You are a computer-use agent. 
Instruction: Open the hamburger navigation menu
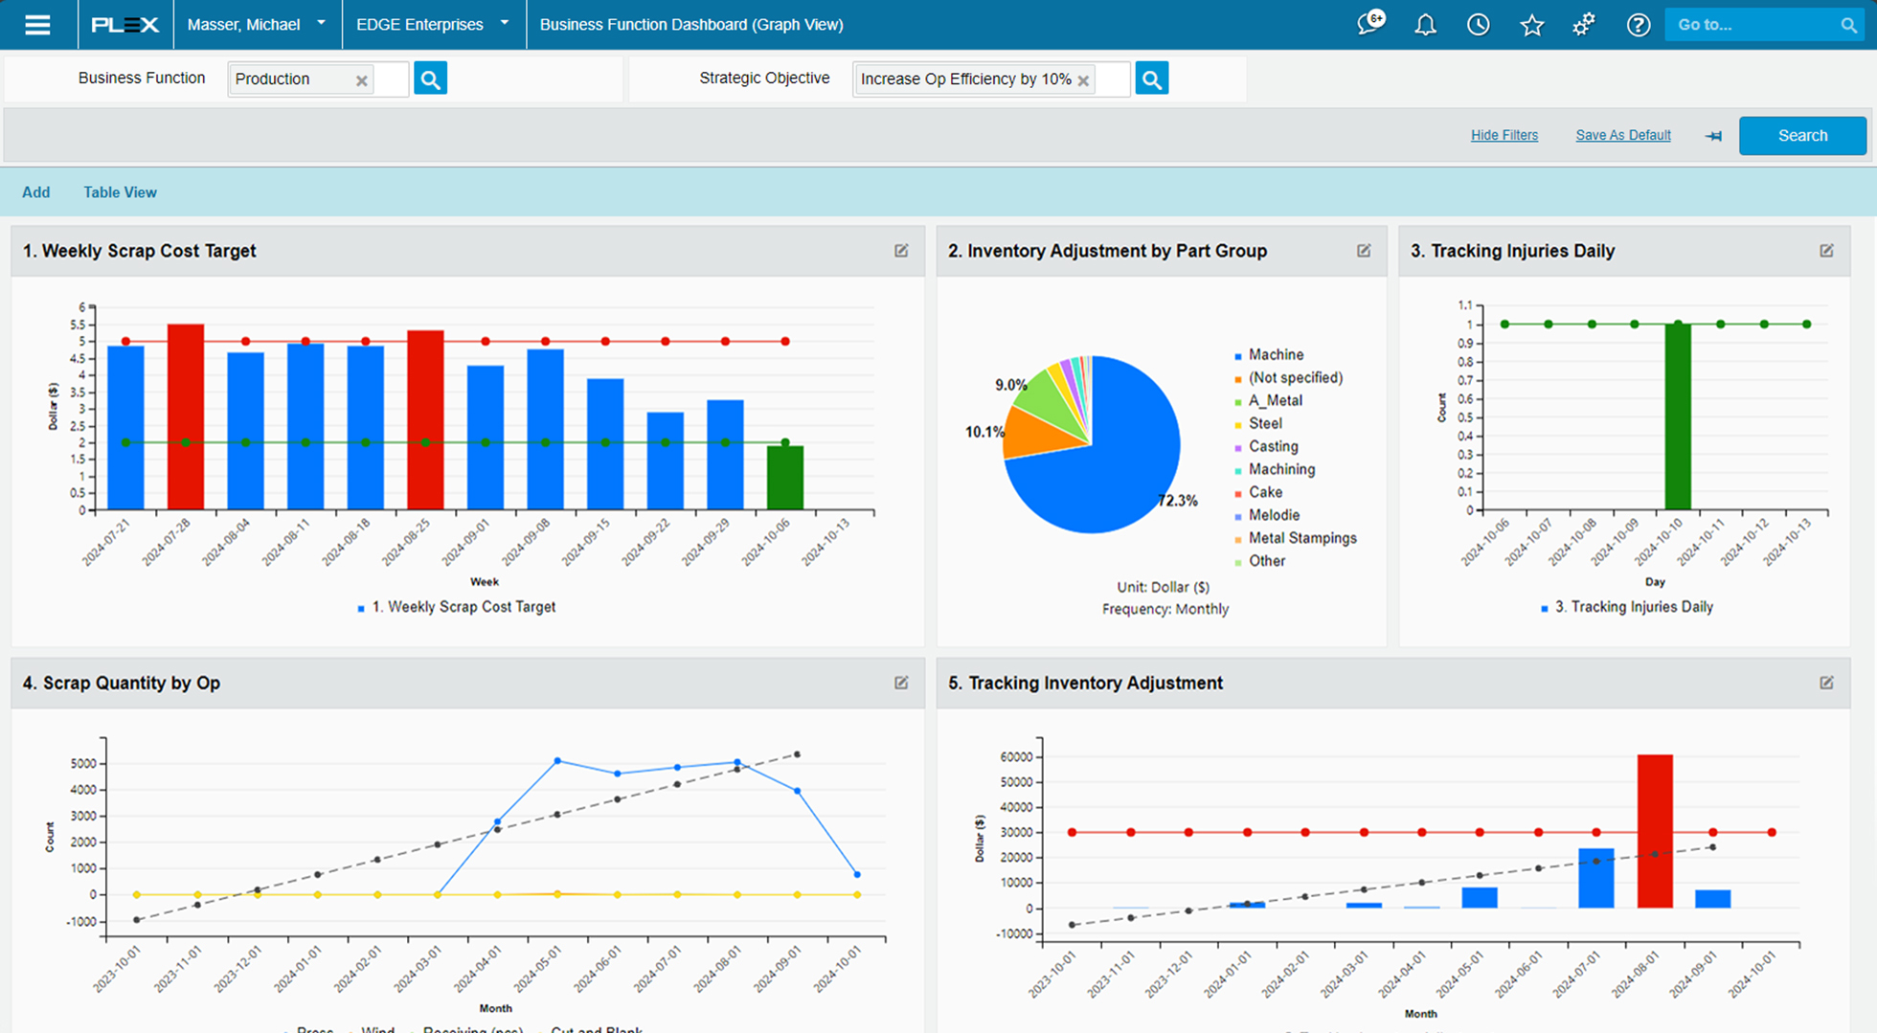[x=37, y=24]
